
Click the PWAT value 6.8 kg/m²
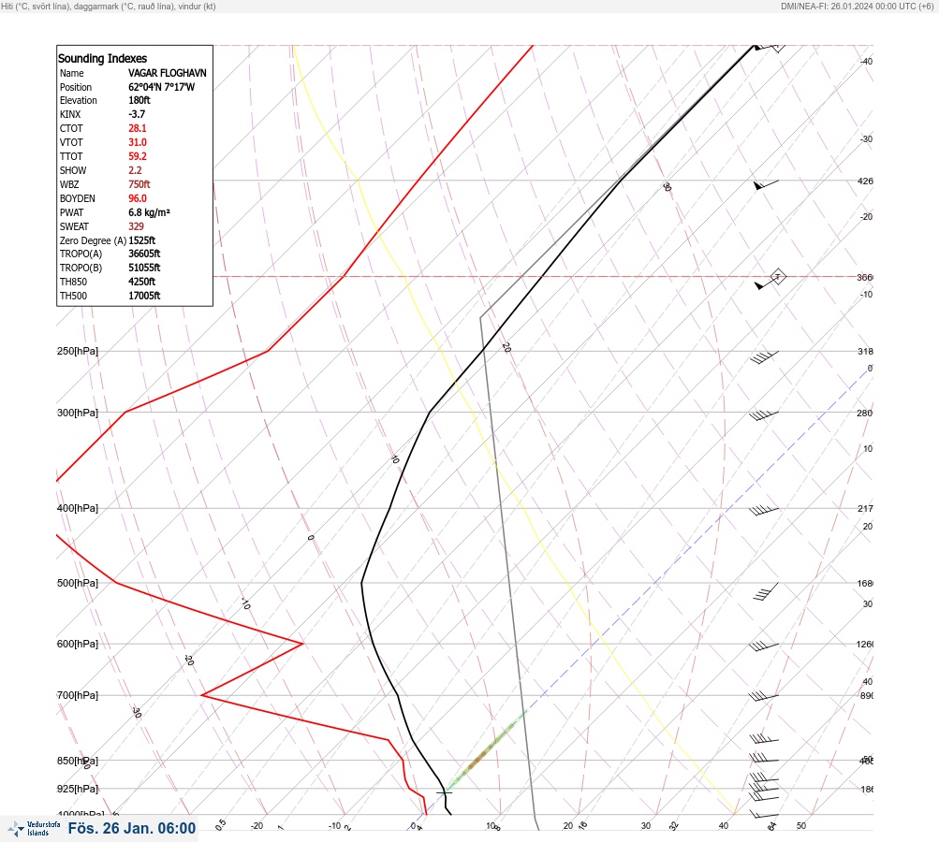coord(149,212)
